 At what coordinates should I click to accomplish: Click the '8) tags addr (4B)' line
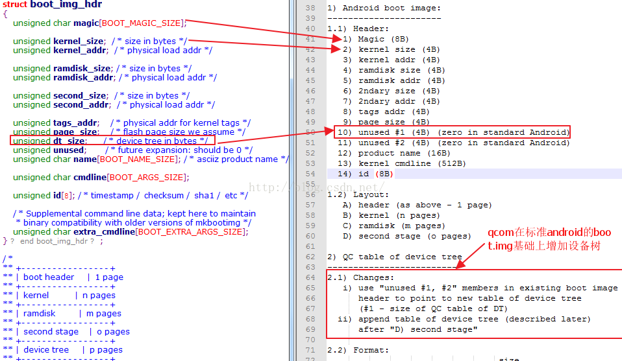point(386,111)
